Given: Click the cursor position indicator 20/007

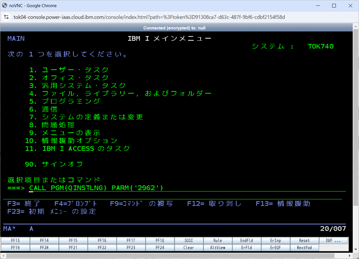Looking at the screenshot, I should coord(333,228).
